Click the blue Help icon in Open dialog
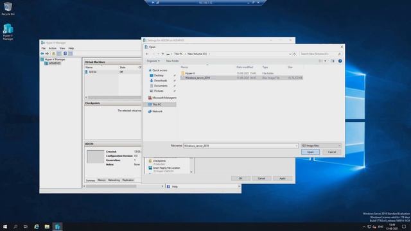The image size is (411, 231). coord(340,61)
